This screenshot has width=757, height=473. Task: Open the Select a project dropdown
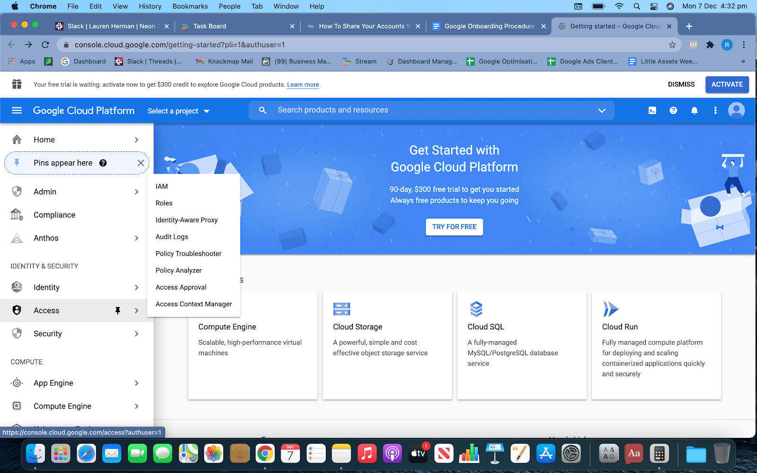[178, 111]
